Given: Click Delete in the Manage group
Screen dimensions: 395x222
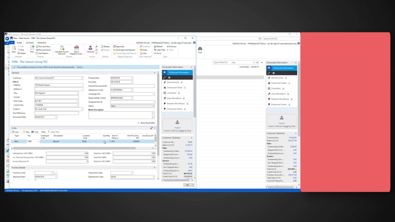Looking at the screenshot, I should point(22,53).
